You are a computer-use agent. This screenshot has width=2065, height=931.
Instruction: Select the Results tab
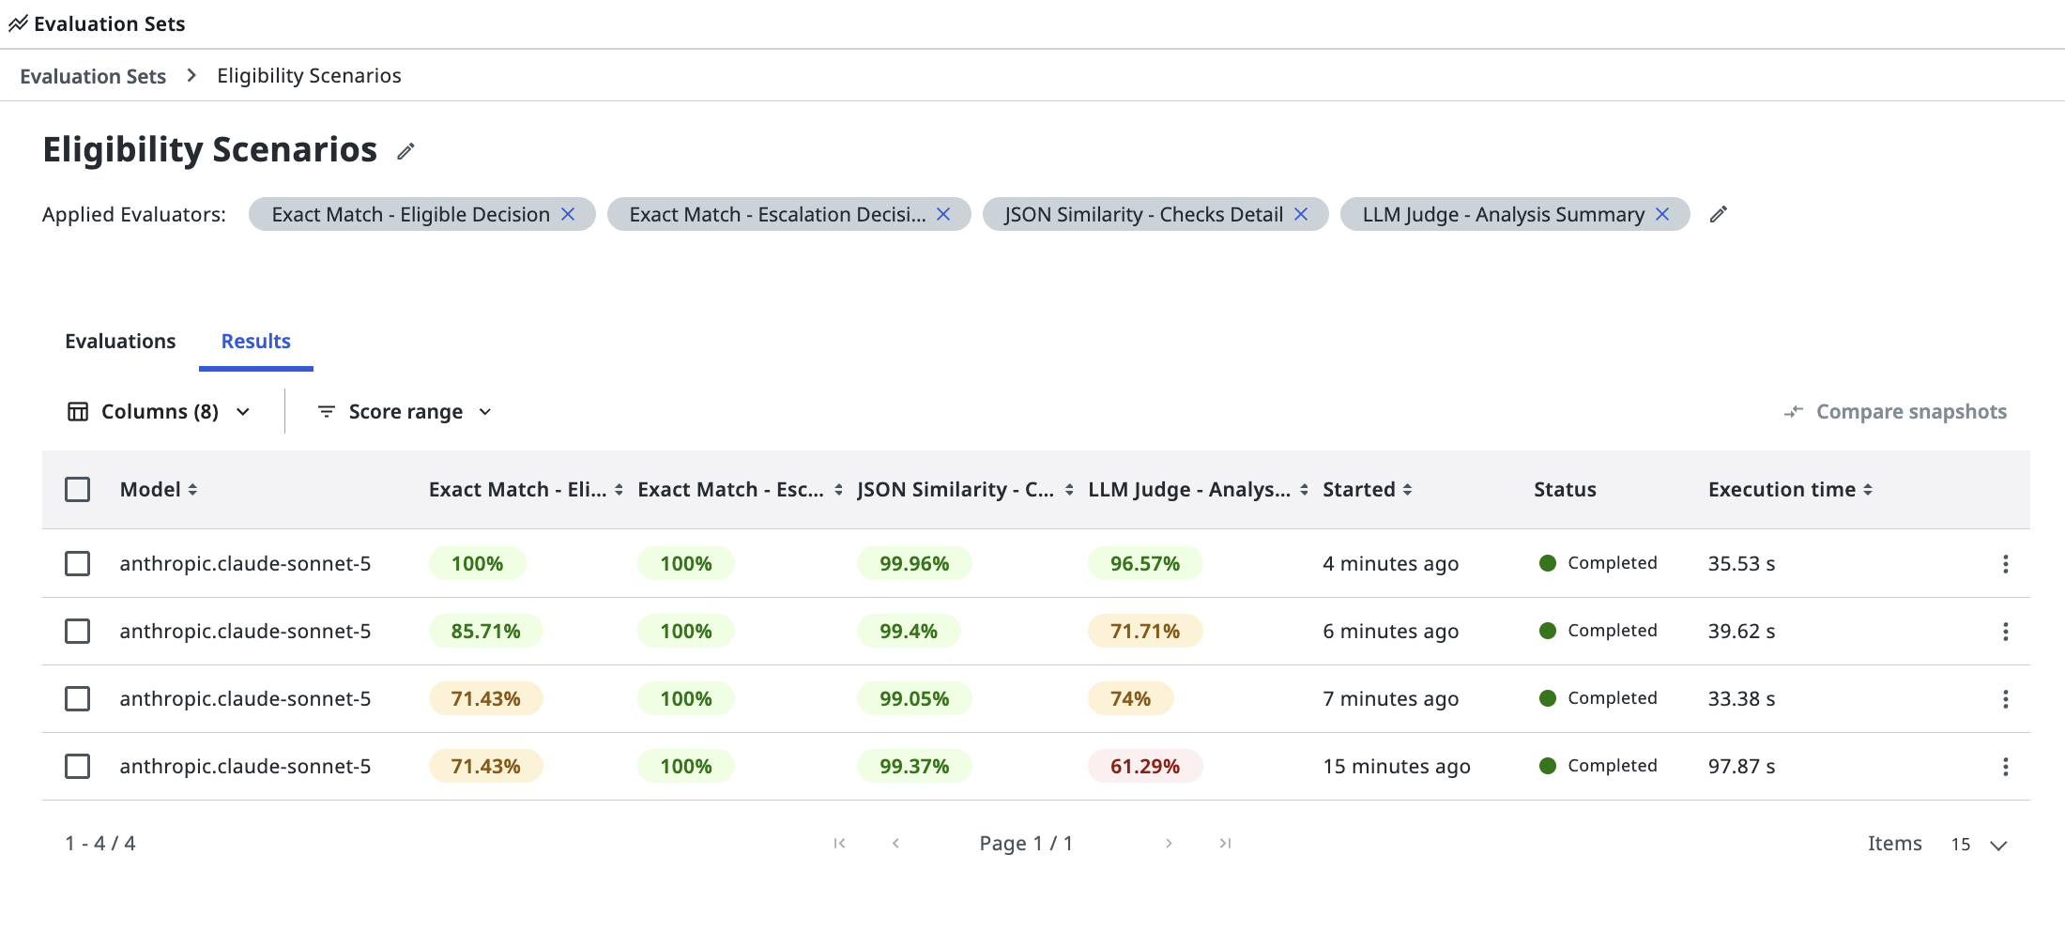(256, 341)
